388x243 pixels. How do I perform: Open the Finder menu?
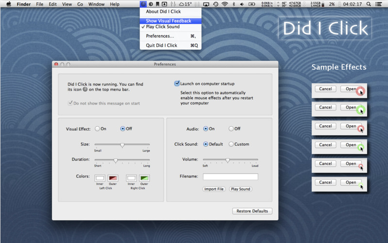pyautogui.click(x=24, y=4)
